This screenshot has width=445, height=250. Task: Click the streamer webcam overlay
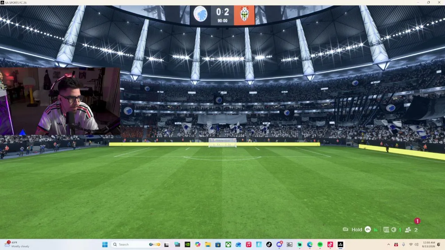coord(60,101)
